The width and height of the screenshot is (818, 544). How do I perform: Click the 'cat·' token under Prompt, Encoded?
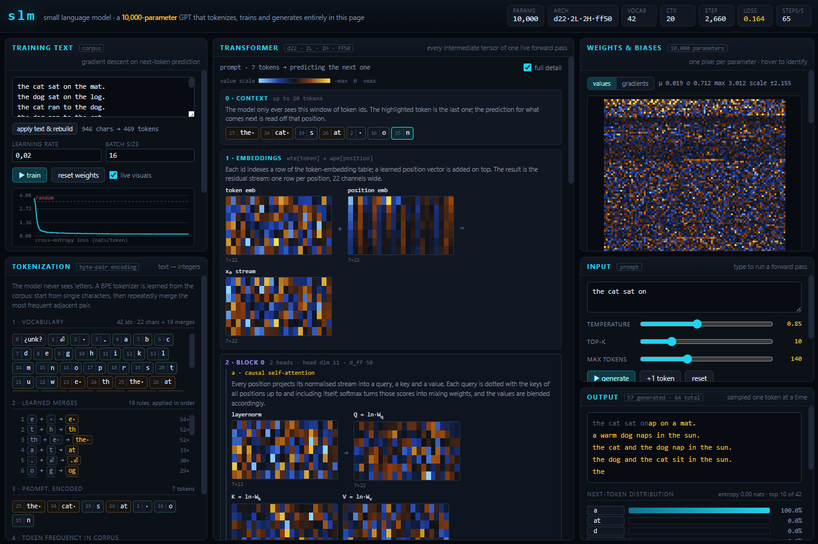coord(63,506)
